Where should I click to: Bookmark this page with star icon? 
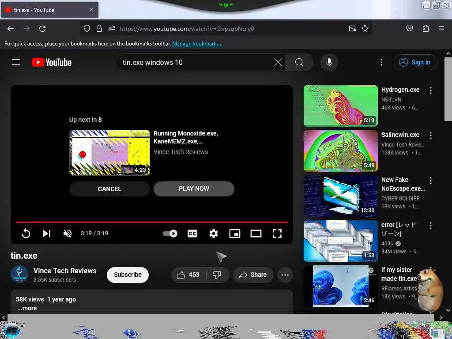coord(365,28)
